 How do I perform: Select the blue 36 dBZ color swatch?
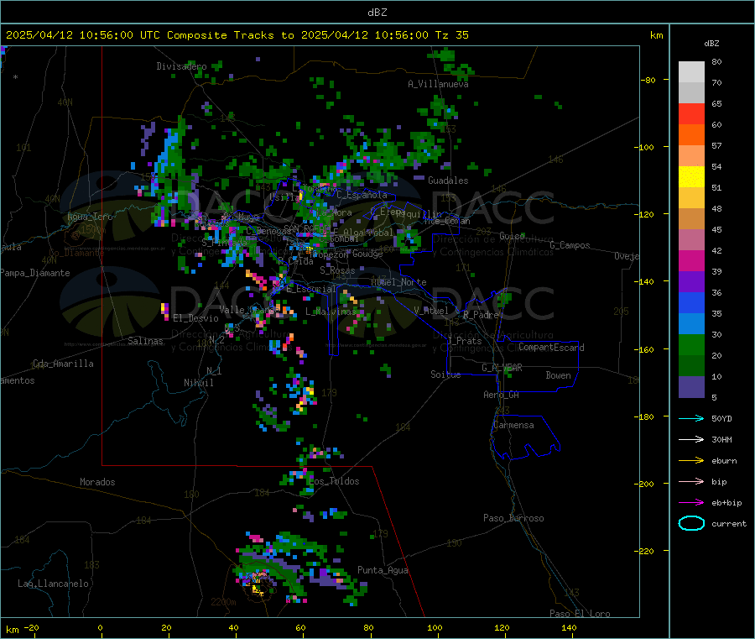691,302
